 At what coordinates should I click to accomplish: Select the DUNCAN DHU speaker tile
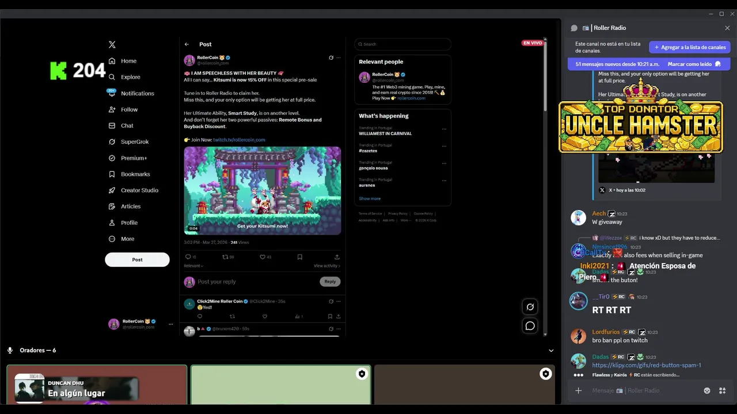(97, 385)
